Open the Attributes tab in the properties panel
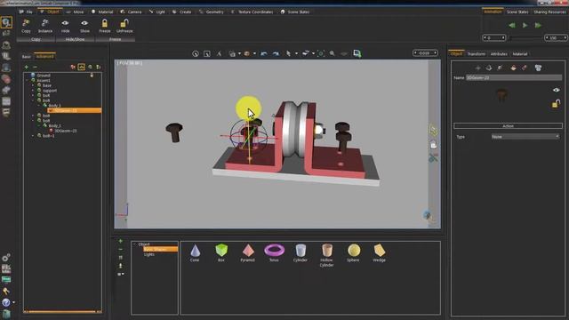 click(x=499, y=54)
